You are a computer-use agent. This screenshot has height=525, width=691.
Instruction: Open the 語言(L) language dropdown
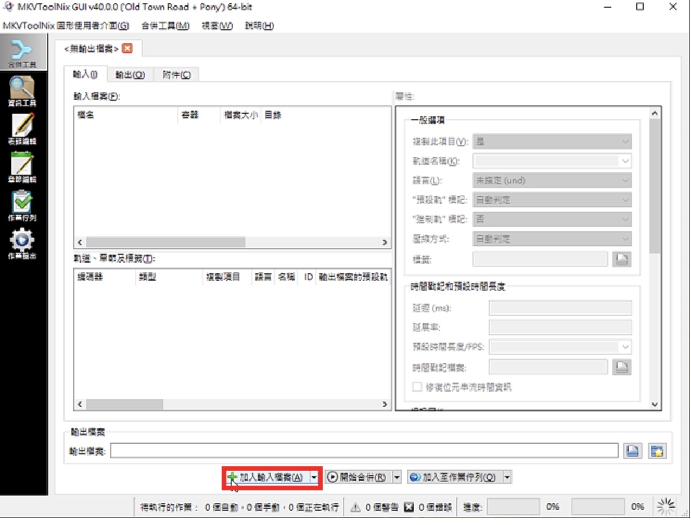pos(552,181)
